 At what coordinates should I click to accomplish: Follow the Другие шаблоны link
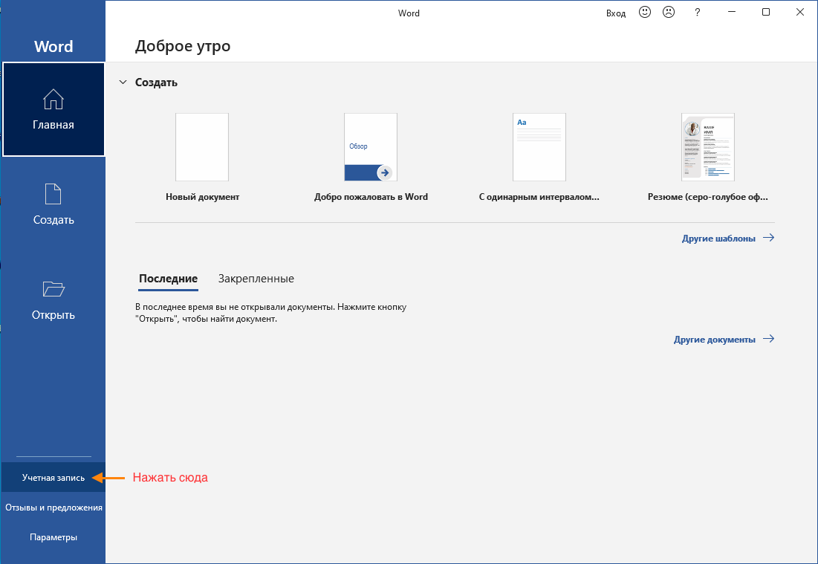click(x=728, y=239)
